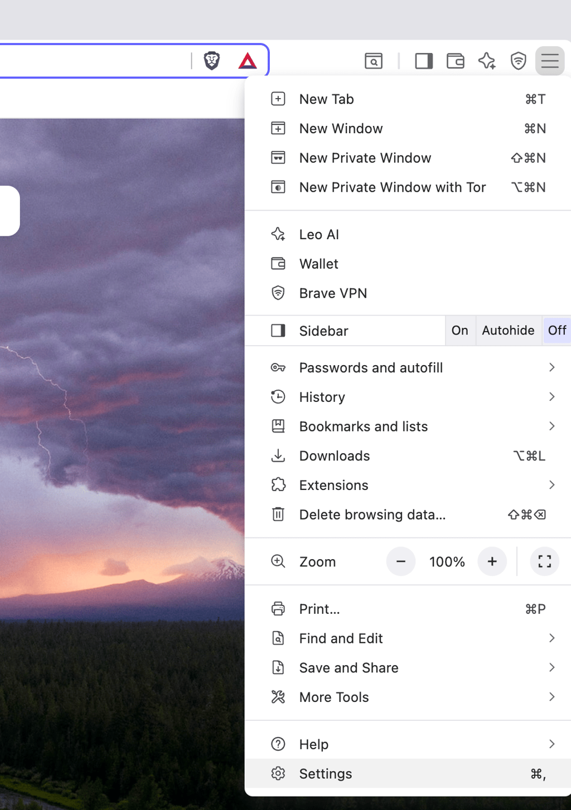Click the New Tab plus icon
571x810 pixels.
click(x=278, y=99)
